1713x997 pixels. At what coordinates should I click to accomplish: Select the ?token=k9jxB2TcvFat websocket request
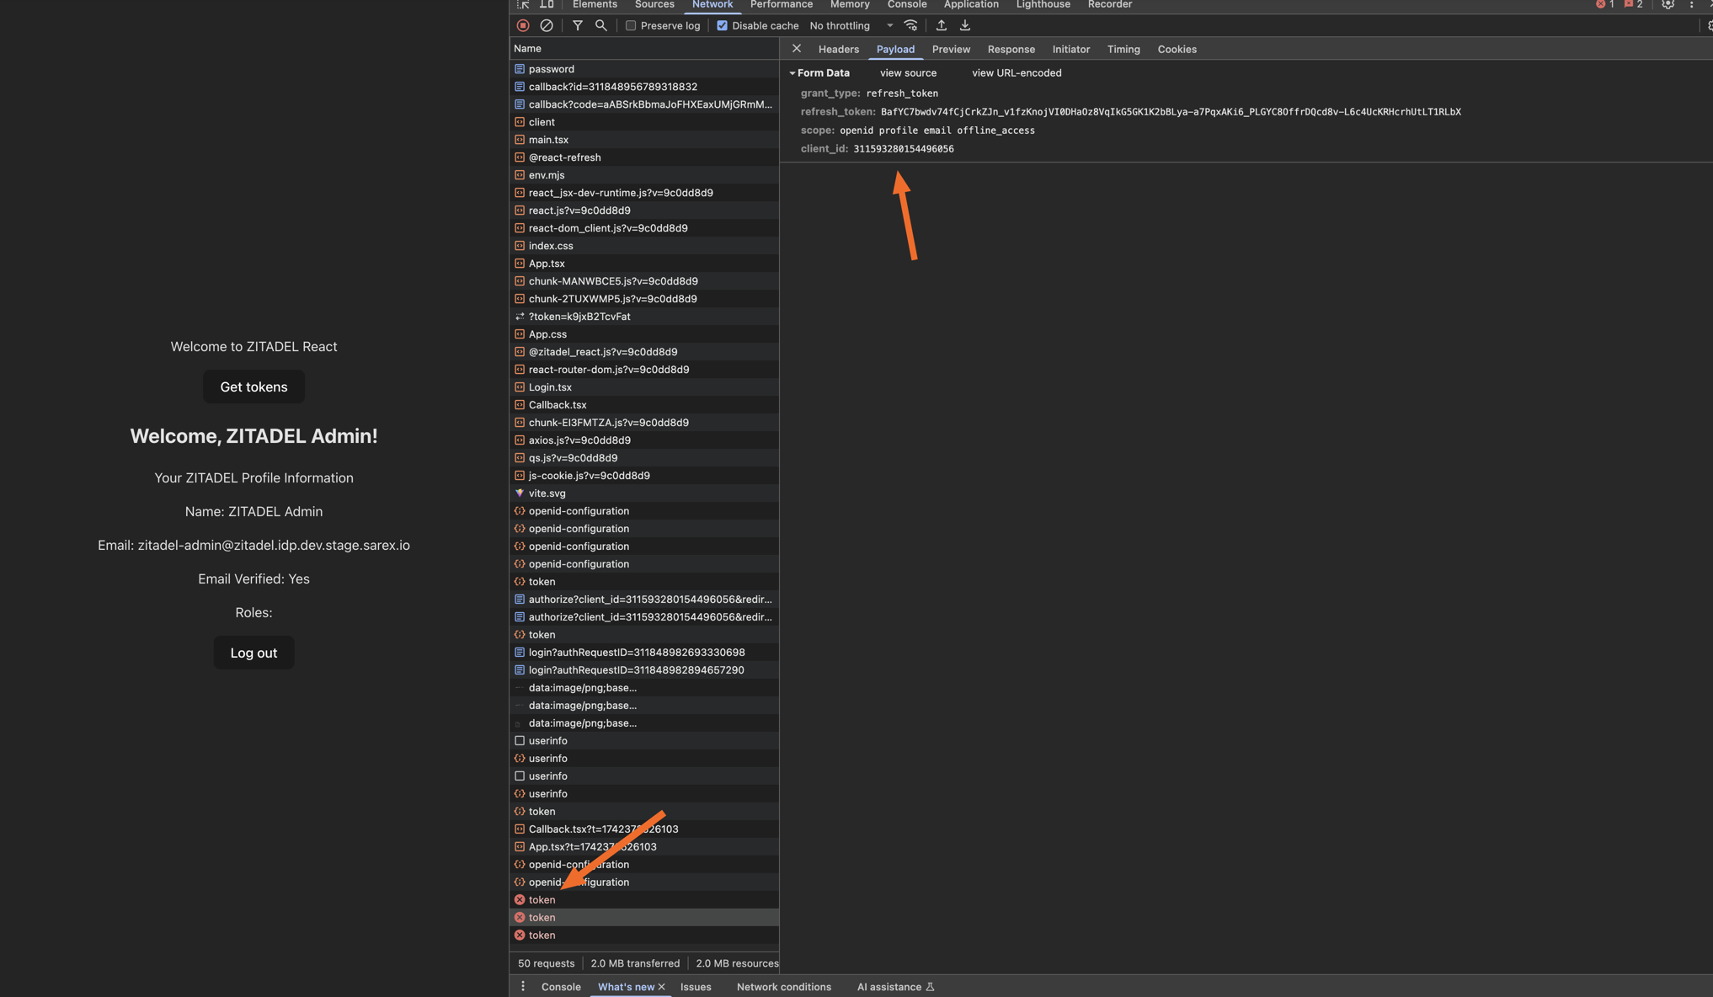pyautogui.click(x=644, y=317)
